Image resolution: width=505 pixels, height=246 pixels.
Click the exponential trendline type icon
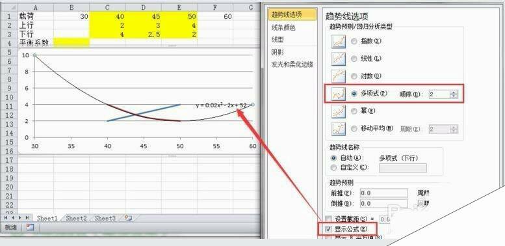pyautogui.click(x=338, y=42)
